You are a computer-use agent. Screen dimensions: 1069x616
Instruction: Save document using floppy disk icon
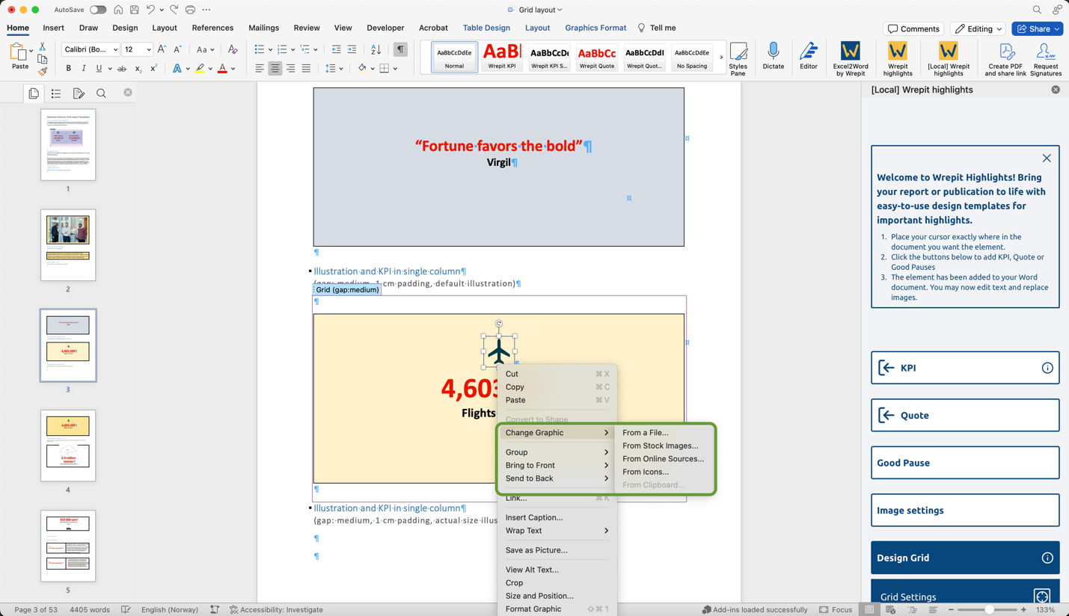tap(135, 10)
